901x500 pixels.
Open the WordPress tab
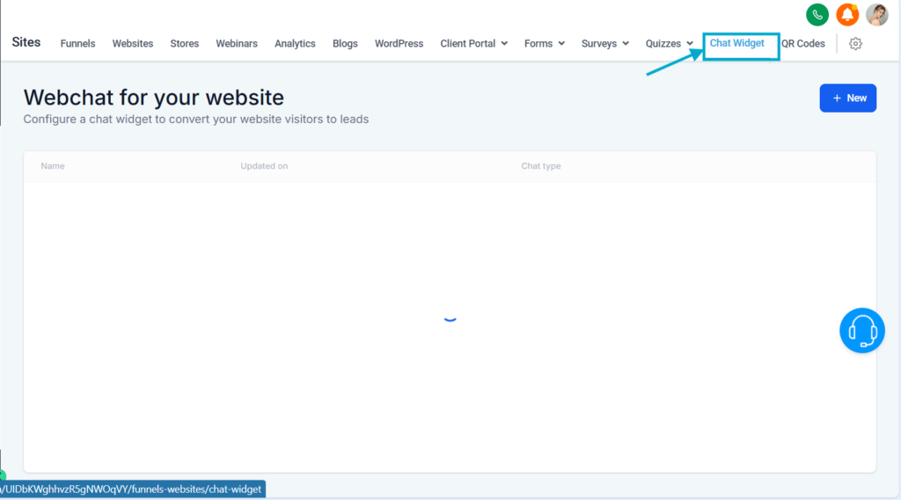tap(399, 44)
